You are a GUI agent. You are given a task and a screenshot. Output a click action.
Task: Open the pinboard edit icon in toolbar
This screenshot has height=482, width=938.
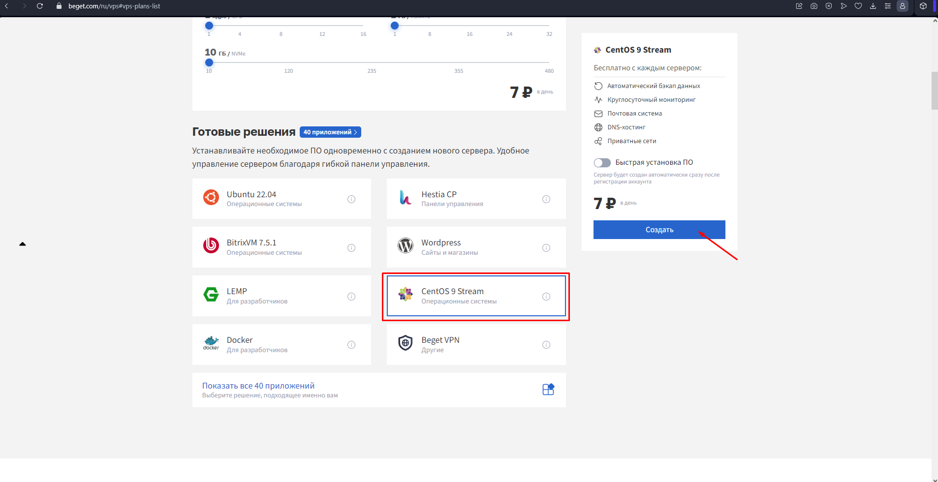point(799,6)
